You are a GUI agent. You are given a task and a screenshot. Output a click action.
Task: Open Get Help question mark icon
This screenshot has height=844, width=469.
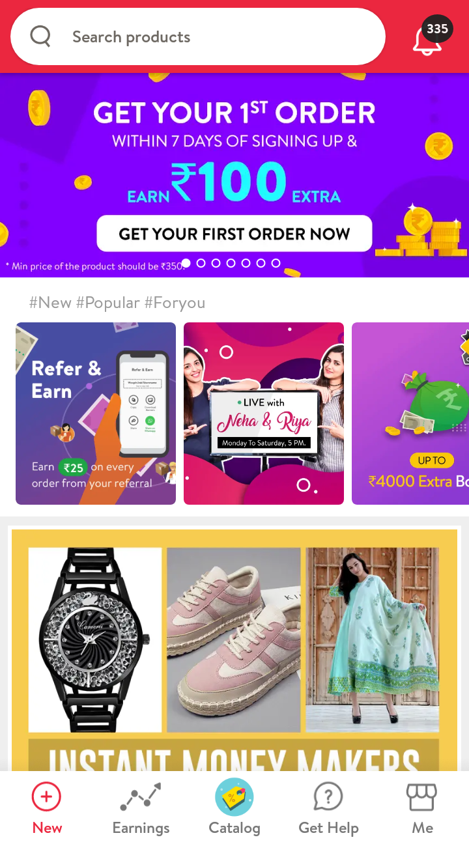point(328,797)
